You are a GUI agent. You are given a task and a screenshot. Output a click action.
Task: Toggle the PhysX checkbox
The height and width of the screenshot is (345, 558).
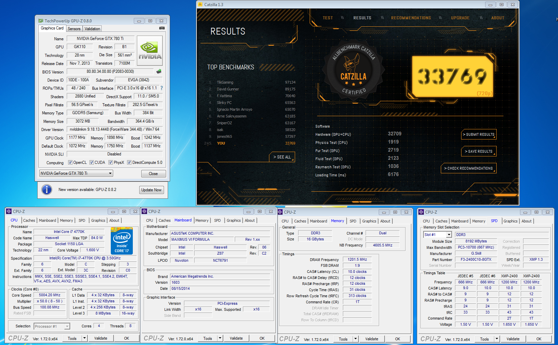pyautogui.click(x=110, y=163)
